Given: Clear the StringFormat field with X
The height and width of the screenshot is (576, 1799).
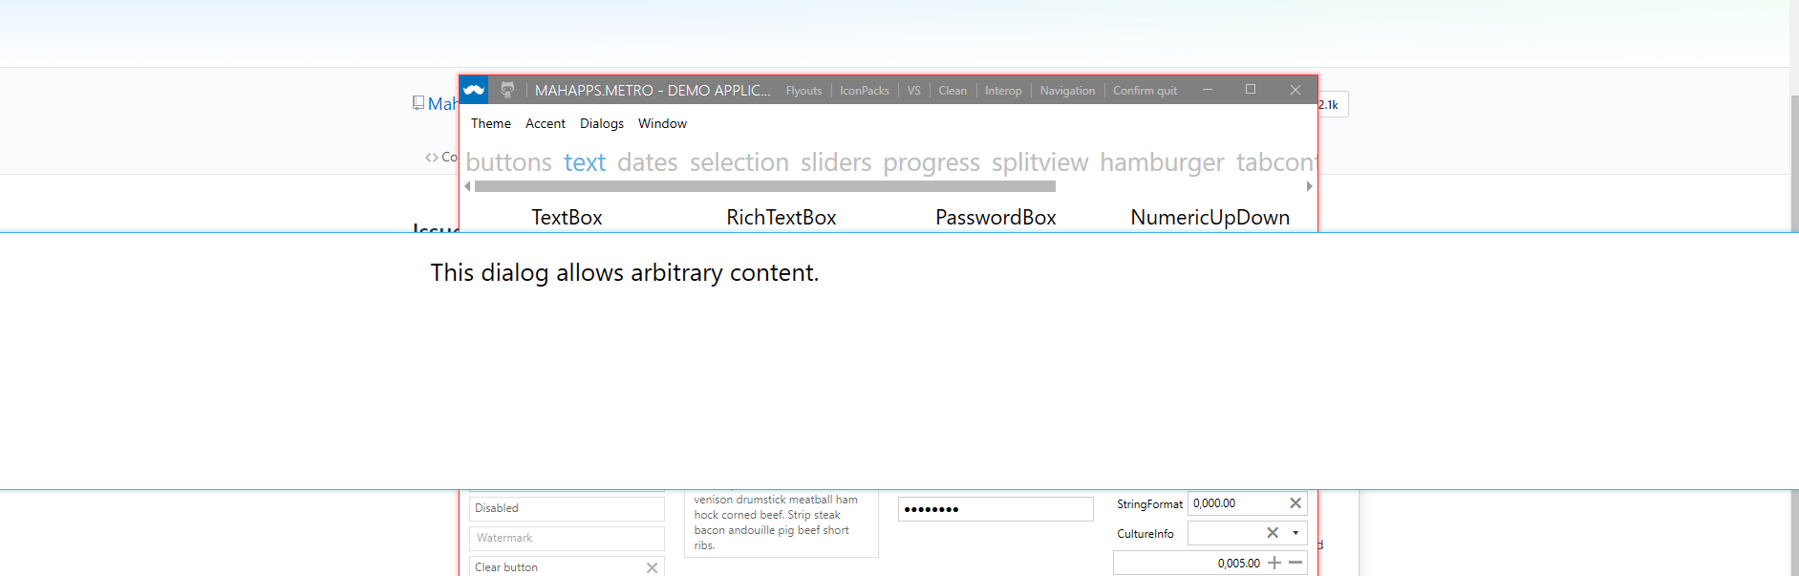Looking at the screenshot, I should click(1296, 503).
